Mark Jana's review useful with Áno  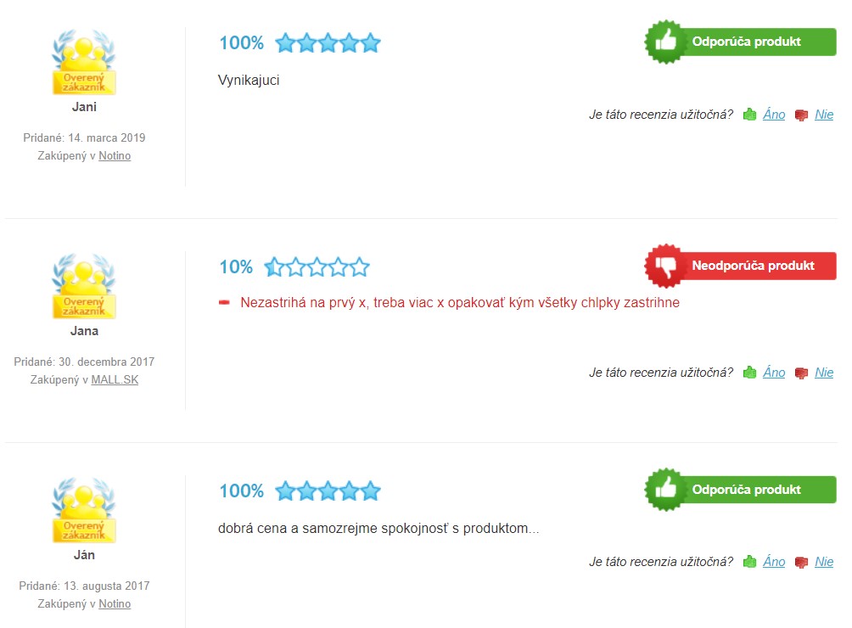tap(774, 373)
